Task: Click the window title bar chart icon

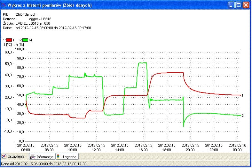Action: [x=4, y=5]
